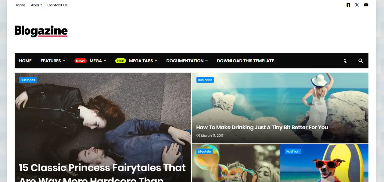Screen dimensions: 384x182
Task: Open the Contact Us link
Action: coord(57,5)
